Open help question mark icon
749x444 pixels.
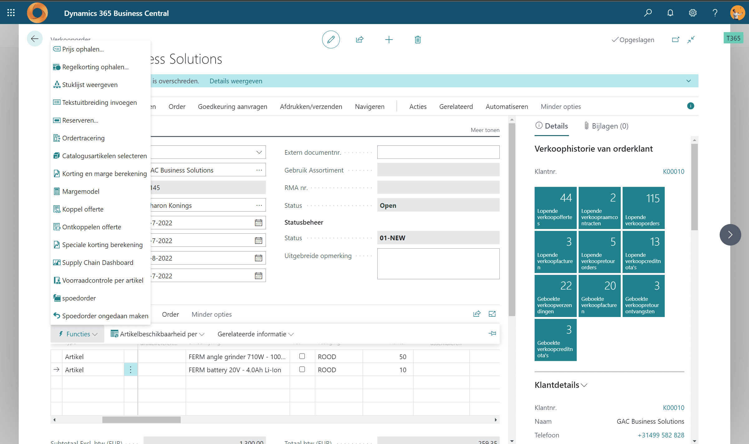[x=715, y=13]
